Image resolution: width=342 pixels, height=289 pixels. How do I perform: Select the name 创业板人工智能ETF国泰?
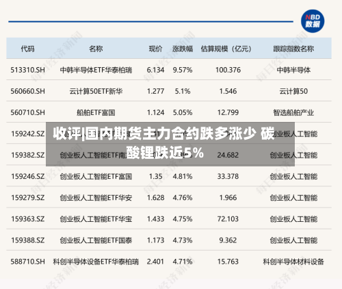(96, 240)
